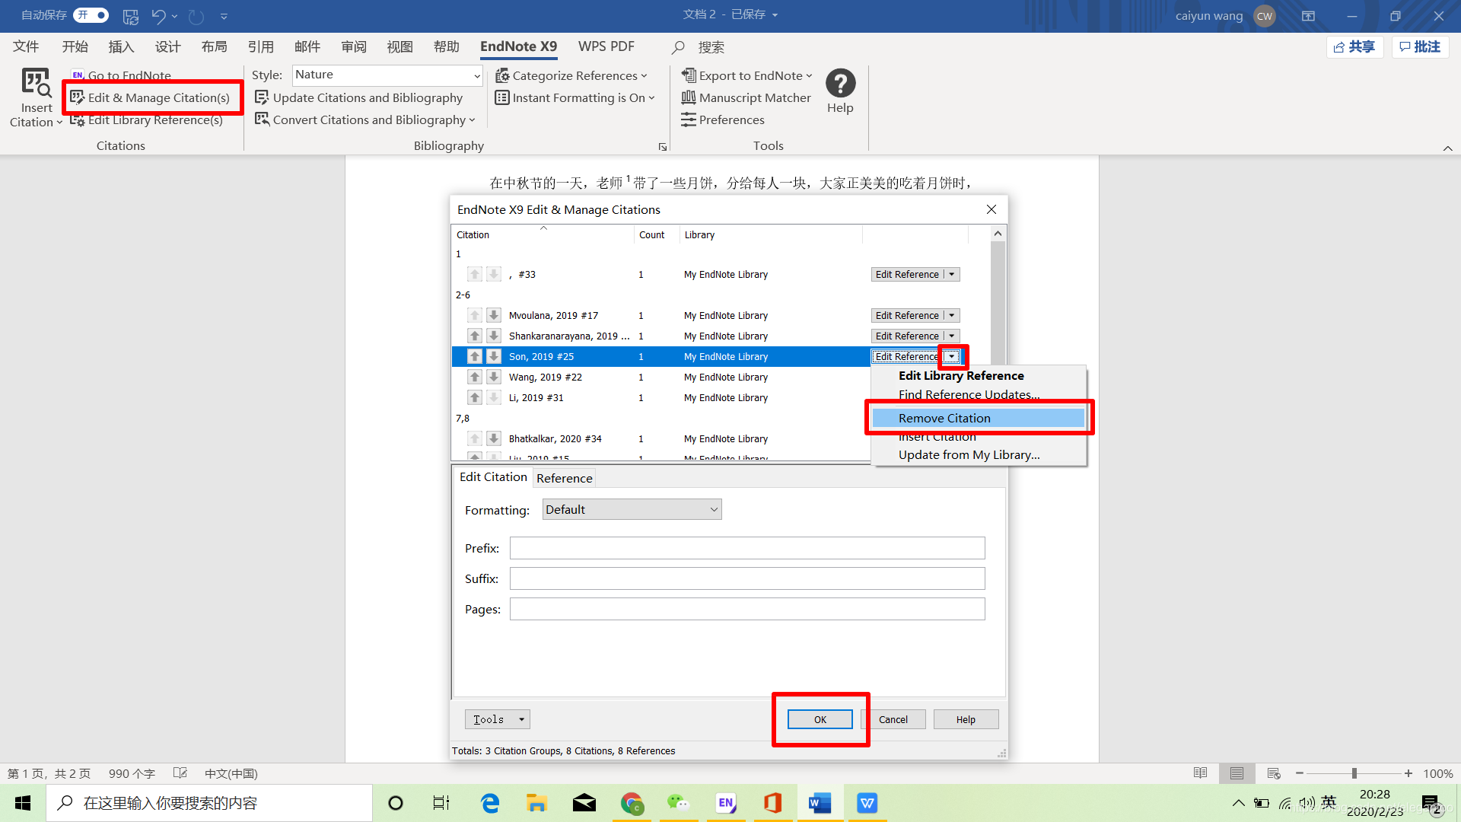Open Bibliography group dialog launcher
The width and height of the screenshot is (1461, 822).
point(662,147)
